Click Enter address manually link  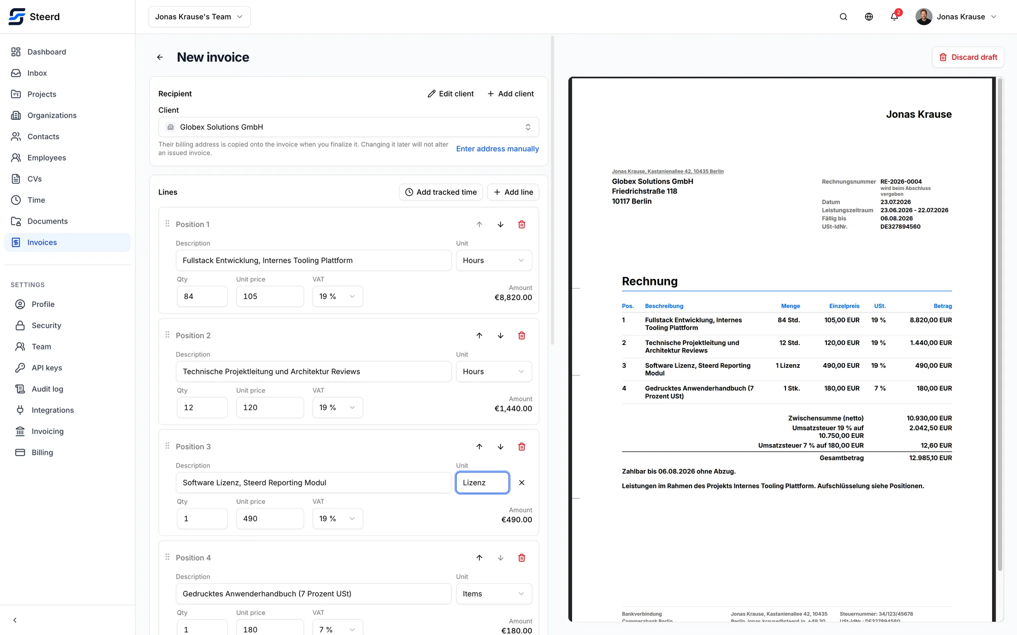click(x=497, y=149)
